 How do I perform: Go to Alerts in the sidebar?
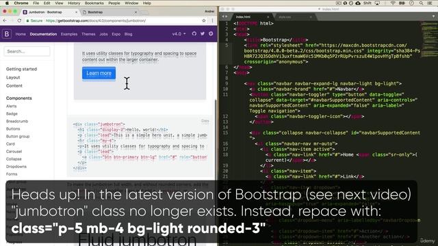click(x=12, y=106)
